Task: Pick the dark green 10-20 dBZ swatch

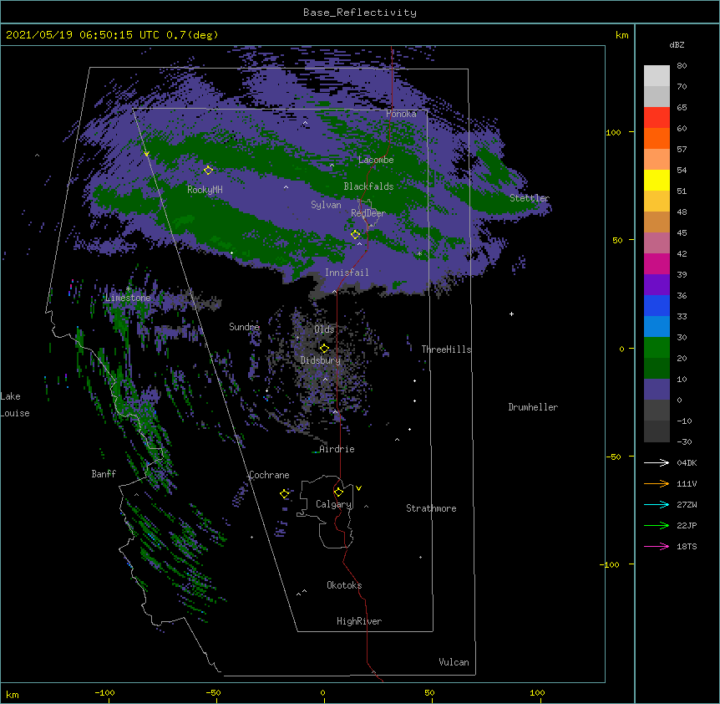Action: (x=657, y=369)
